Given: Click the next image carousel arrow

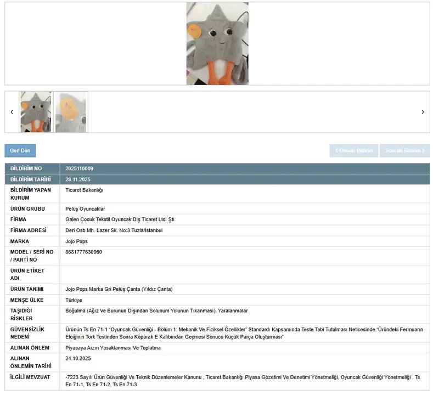Looking at the screenshot, I should [x=423, y=112].
